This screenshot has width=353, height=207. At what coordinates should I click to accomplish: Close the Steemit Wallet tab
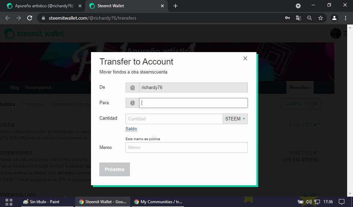162,6
